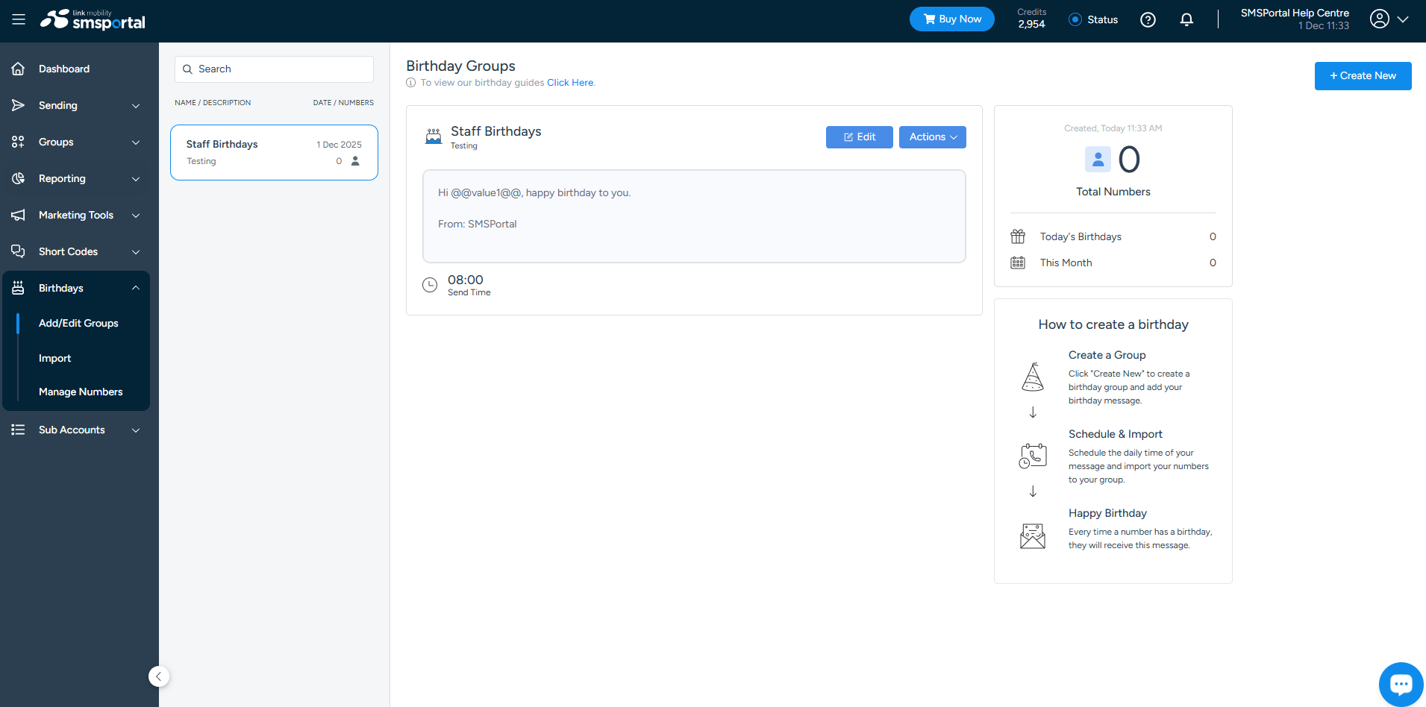This screenshot has height=707, width=1426.
Task: Click the Schedule & Import calendar phone icon
Action: point(1033,456)
